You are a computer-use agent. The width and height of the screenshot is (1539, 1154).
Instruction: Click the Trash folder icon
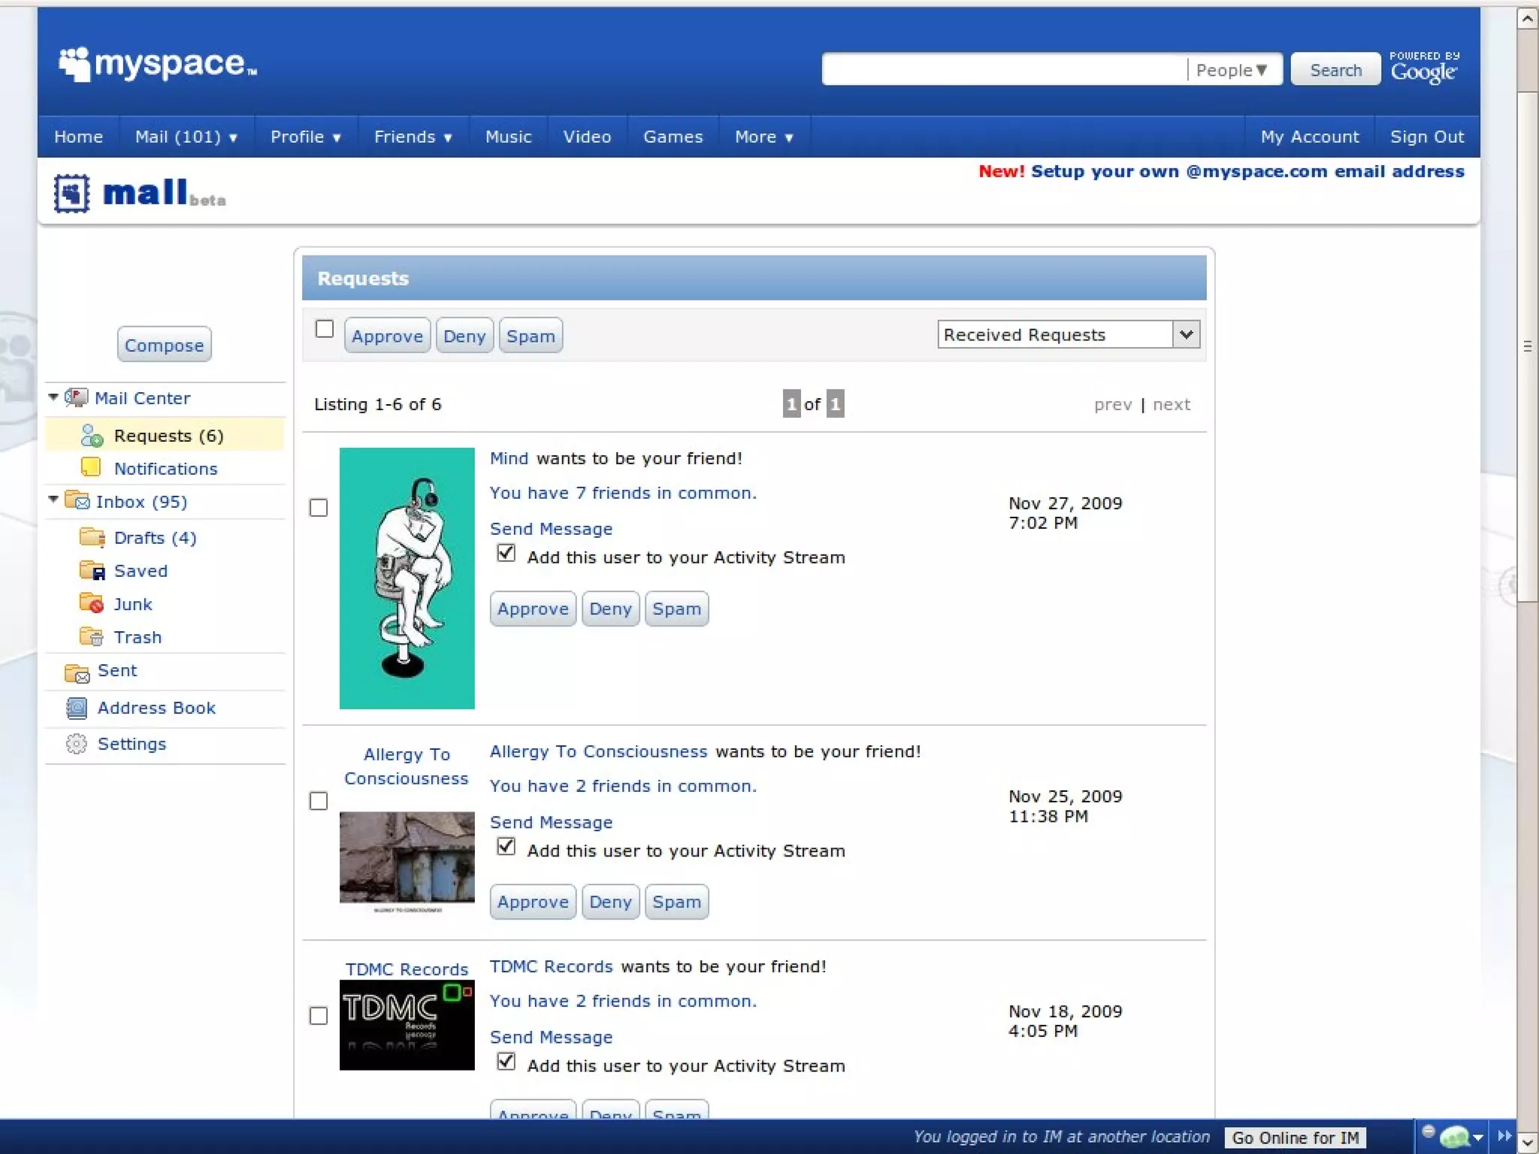(92, 636)
